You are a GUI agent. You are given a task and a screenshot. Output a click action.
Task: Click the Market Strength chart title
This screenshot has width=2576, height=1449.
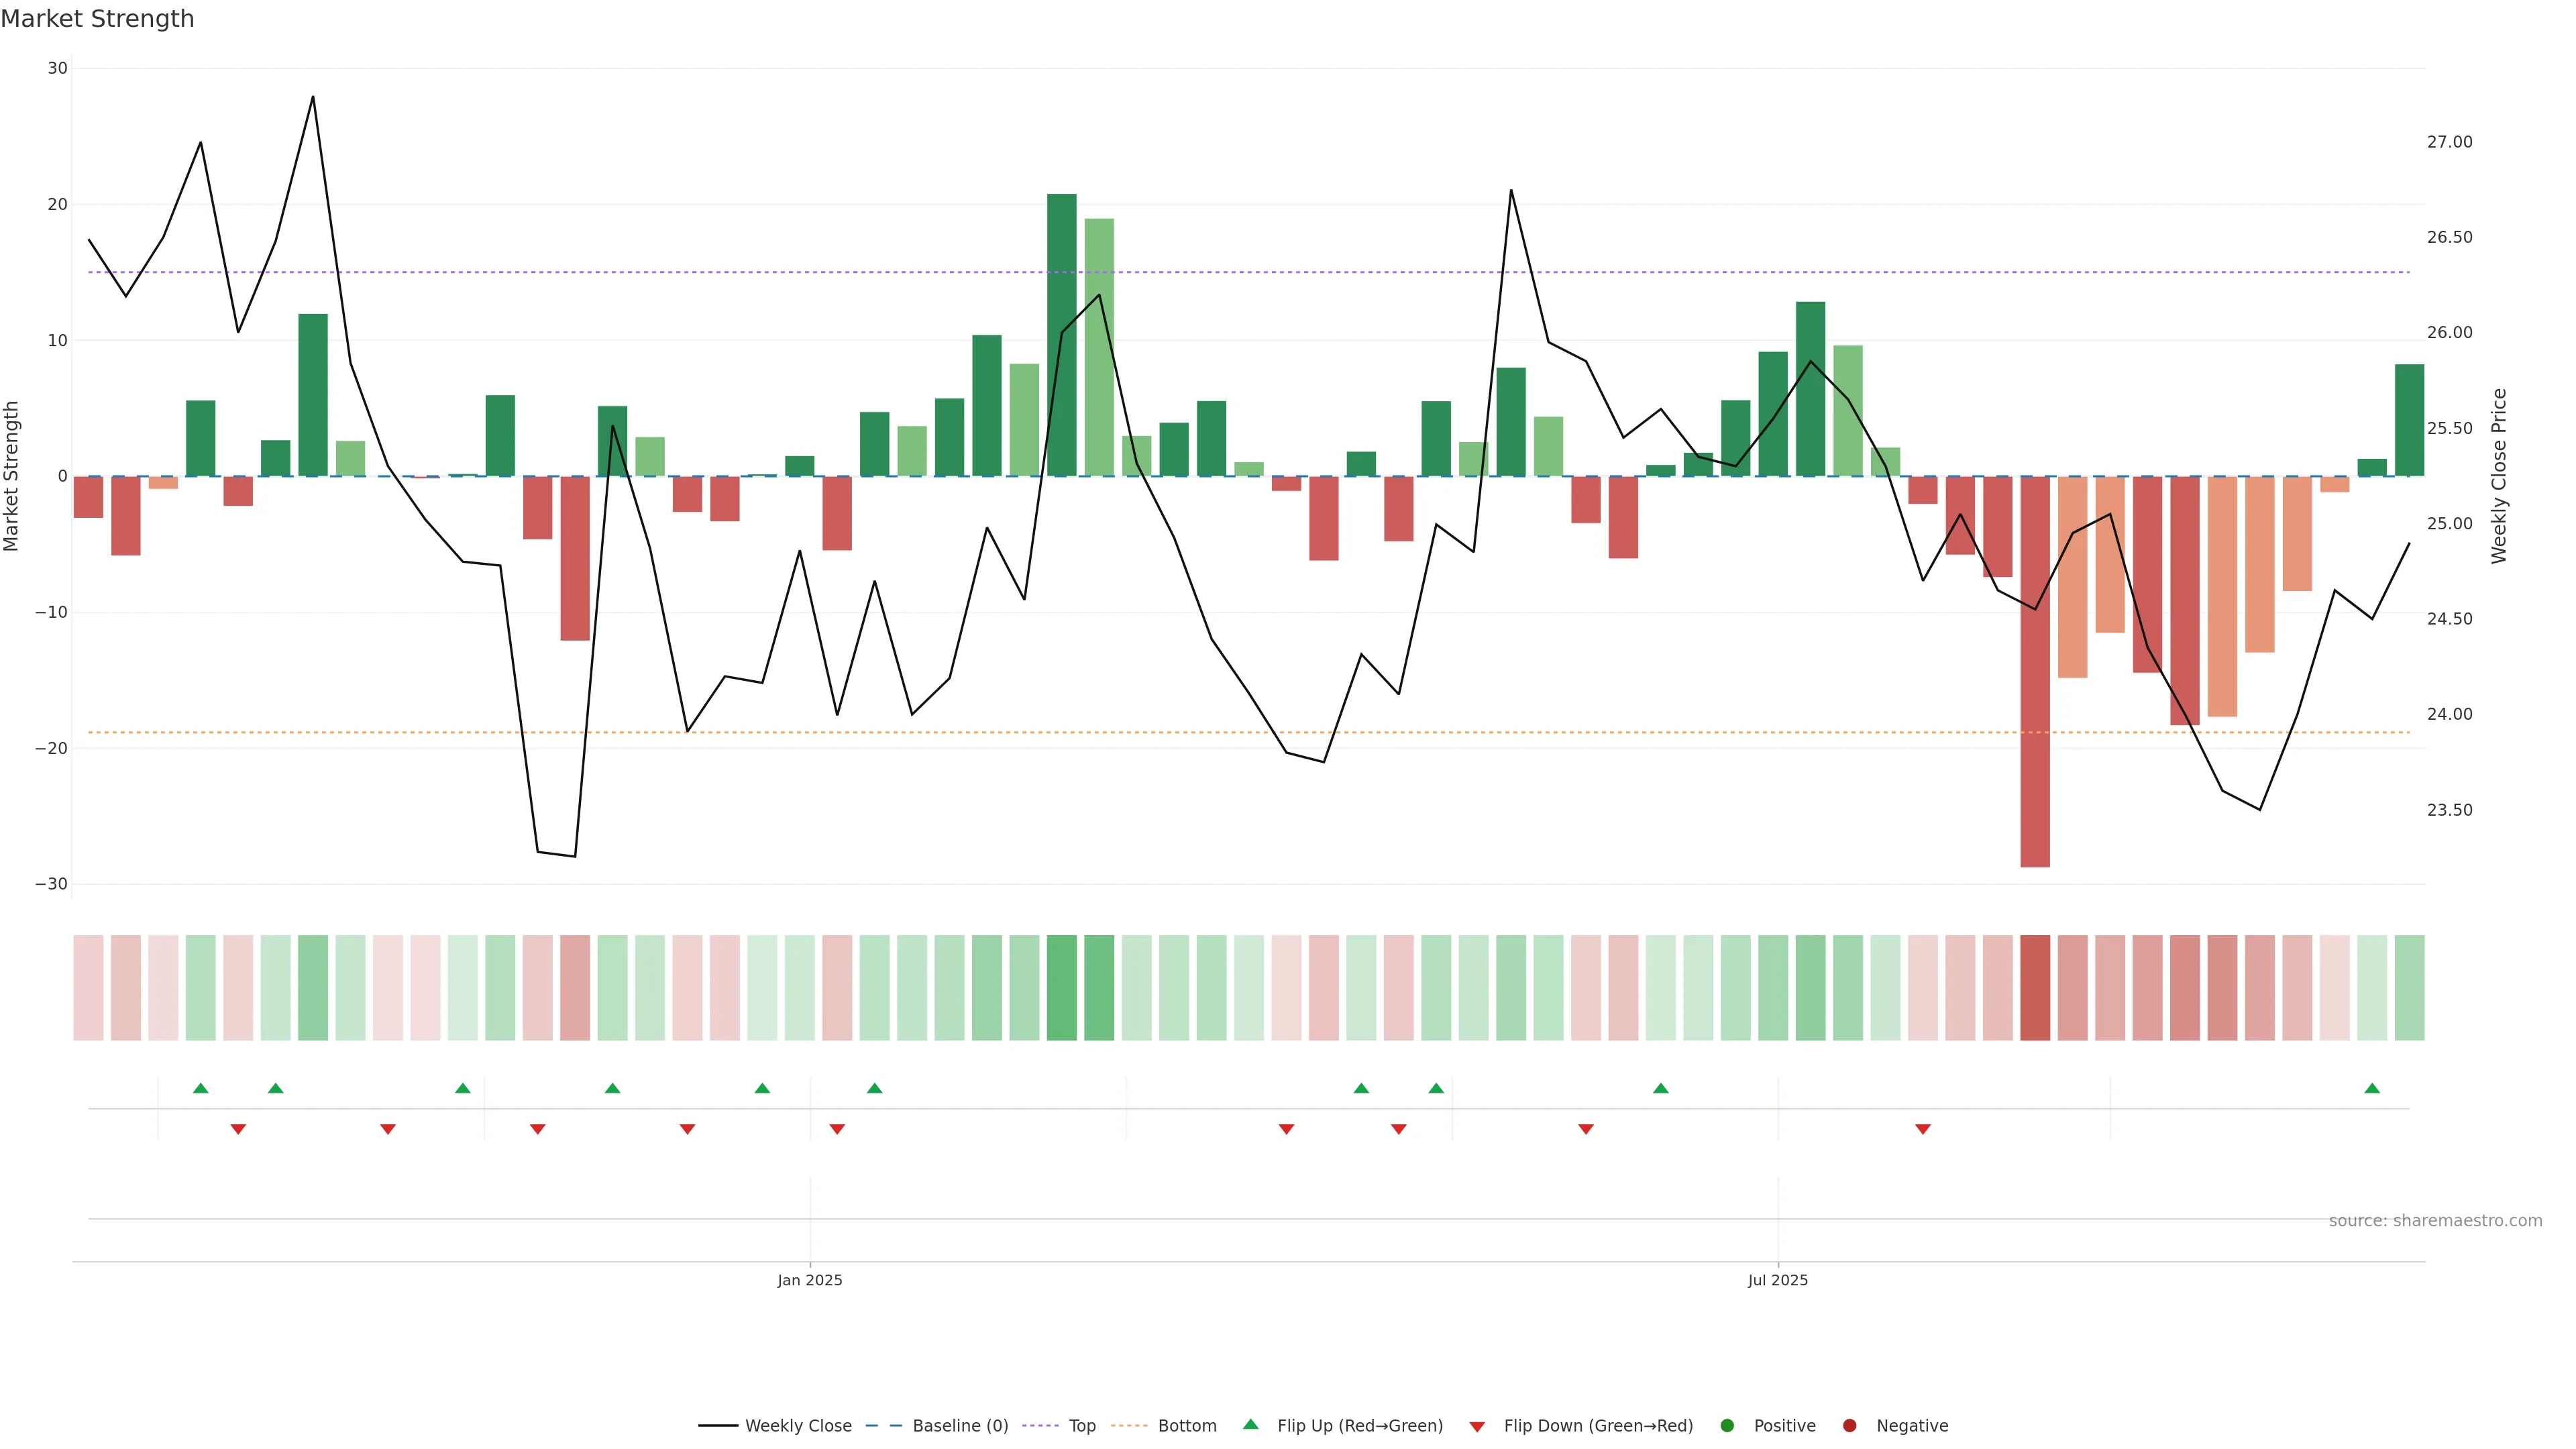tap(97, 19)
